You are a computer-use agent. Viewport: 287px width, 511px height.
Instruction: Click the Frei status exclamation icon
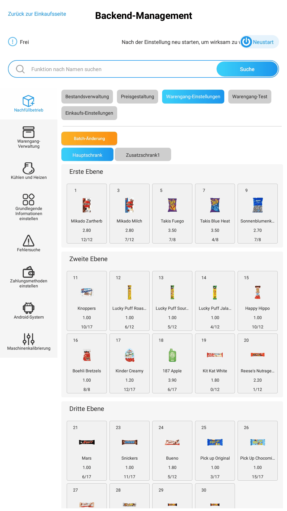[12, 42]
